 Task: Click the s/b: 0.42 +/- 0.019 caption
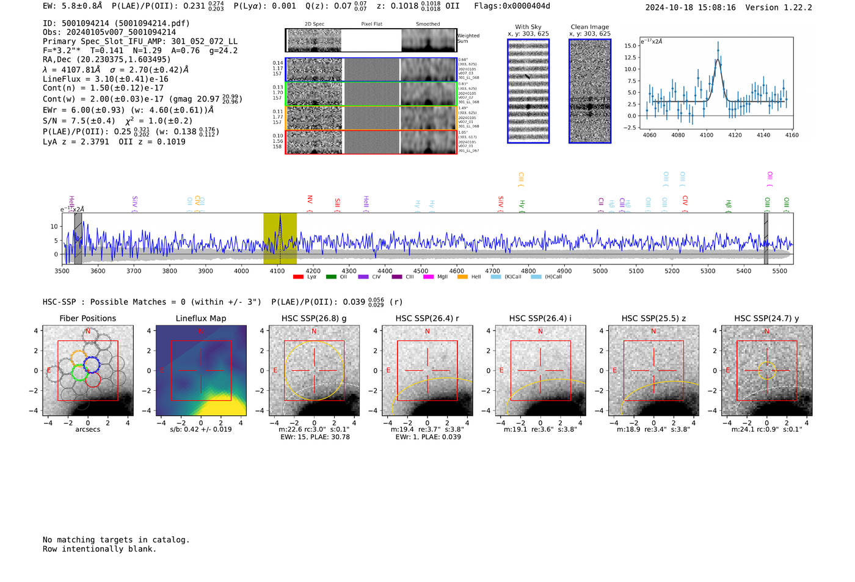[201, 429]
